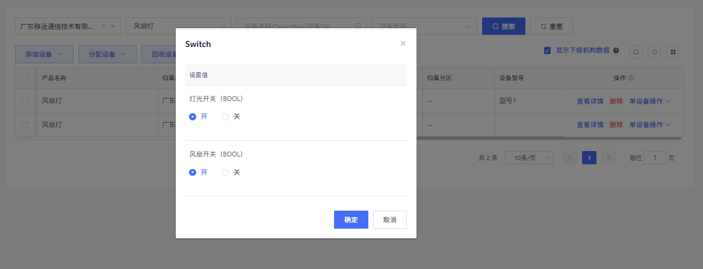The height and width of the screenshot is (269, 703).
Task: Click 取消 to cancel dialog
Action: tap(389, 220)
